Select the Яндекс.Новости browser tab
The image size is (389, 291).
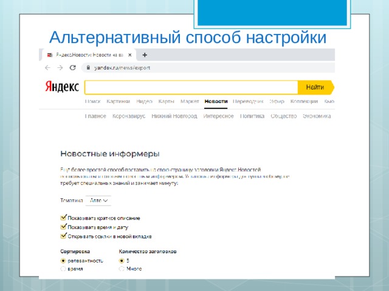point(89,55)
